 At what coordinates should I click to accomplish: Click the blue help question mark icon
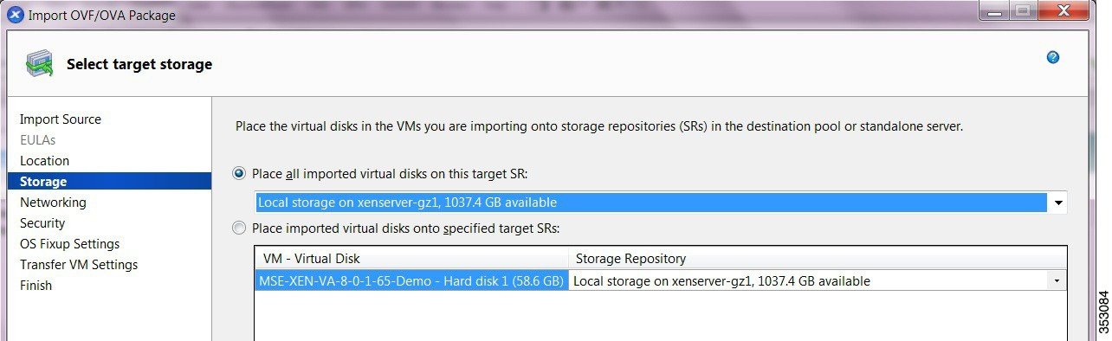(1053, 57)
